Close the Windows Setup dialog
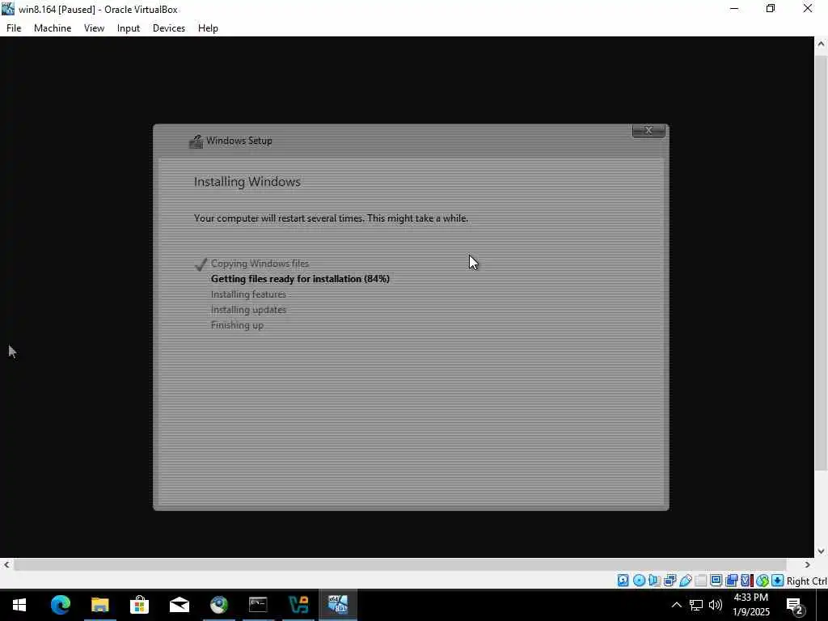Image resolution: width=828 pixels, height=621 pixels. 648,130
